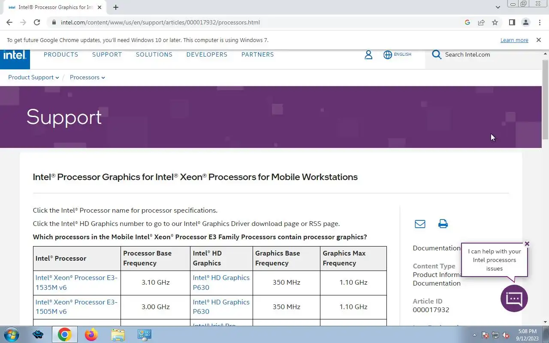Dismiss the Chrome update notification bar

538,40
